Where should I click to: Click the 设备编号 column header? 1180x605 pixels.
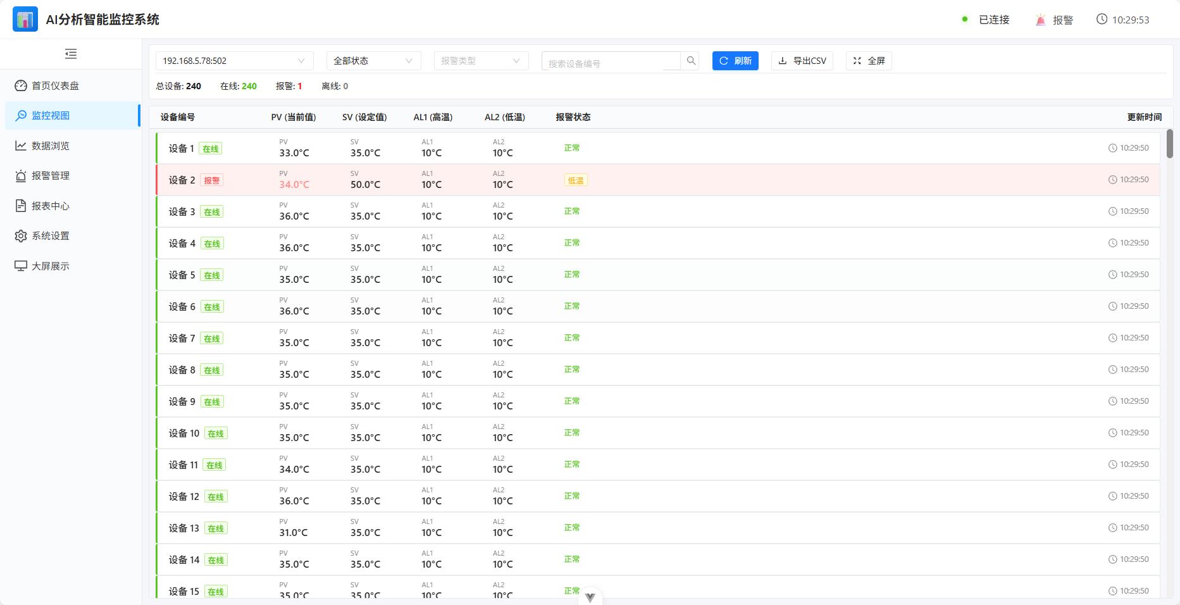(178, 117)
